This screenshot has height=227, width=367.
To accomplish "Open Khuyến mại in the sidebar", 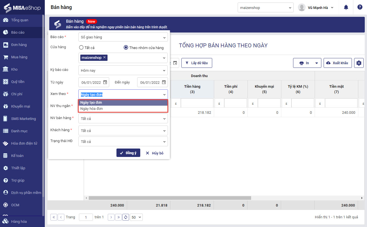I will (x=20, y=106).
